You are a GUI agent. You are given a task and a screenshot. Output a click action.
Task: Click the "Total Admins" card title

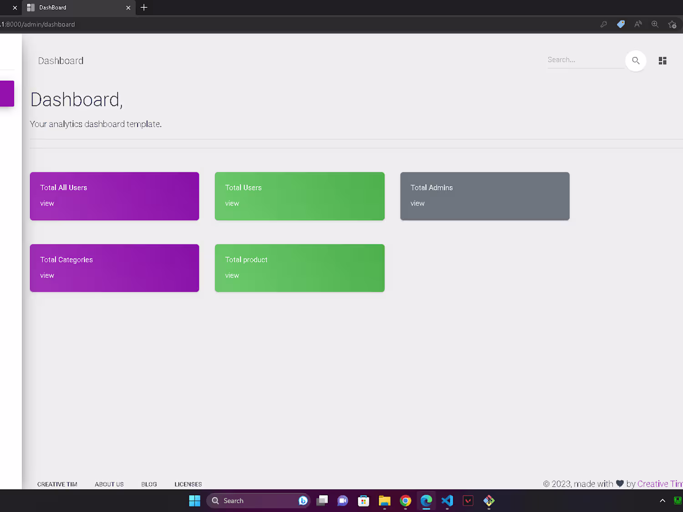point(432,188)
